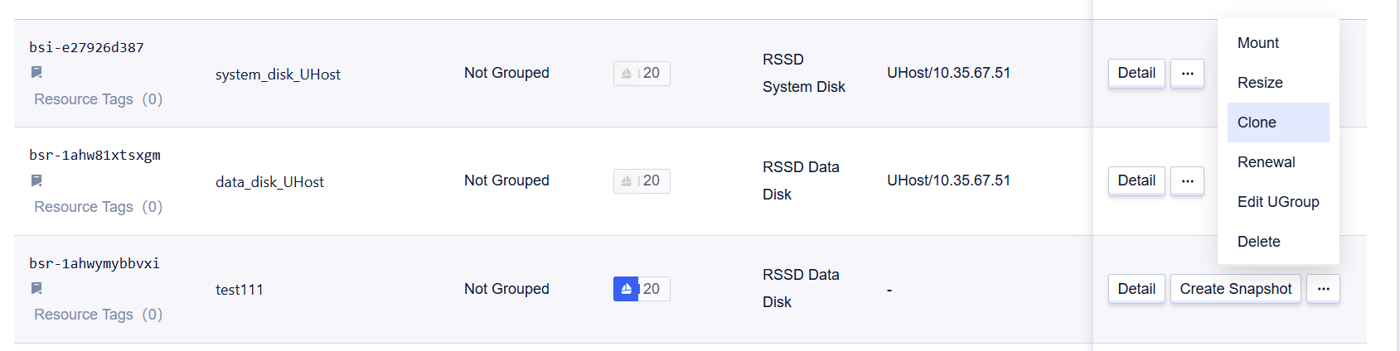Open Resource Tags for bsr-1ahwymybbvxi
Viewport: 1400px width, 351px height.
[x=98, y=315]
